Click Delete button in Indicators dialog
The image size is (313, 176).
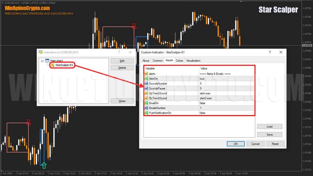point(122,68)
